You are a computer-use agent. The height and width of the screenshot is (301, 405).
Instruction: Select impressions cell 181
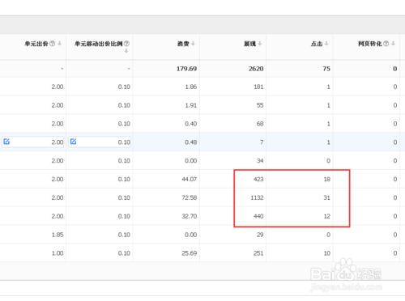258,87
